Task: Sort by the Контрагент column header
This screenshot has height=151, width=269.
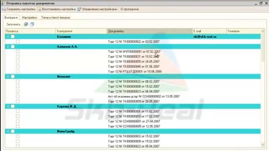Action: 81,31
